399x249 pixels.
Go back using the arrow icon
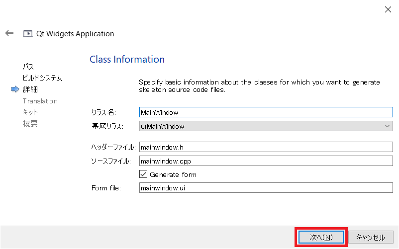pyautogui.click(x=9, y=33)
